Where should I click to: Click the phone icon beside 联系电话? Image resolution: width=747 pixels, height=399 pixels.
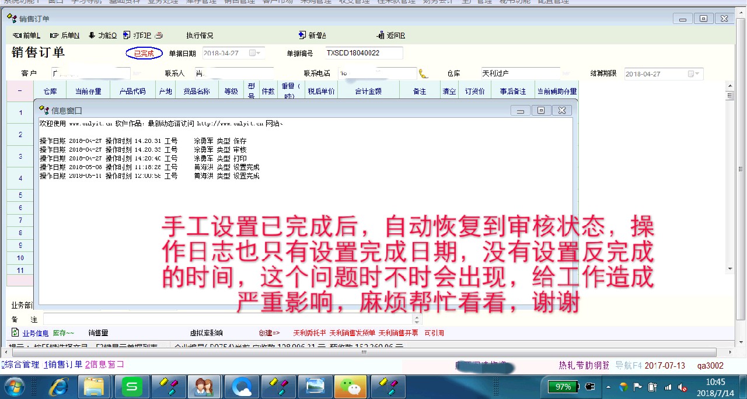[x=423, y=74]
